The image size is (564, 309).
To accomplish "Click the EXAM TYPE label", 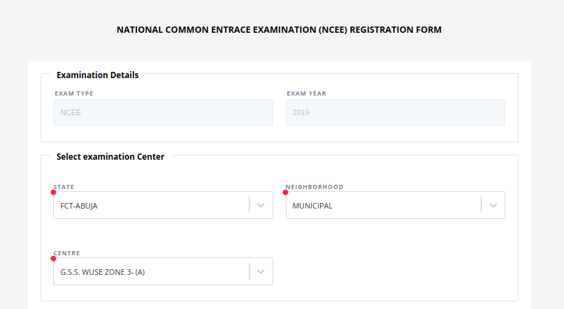I will pos(73,93).
